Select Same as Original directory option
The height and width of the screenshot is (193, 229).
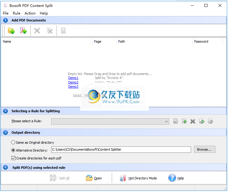[x=13, y=142]
